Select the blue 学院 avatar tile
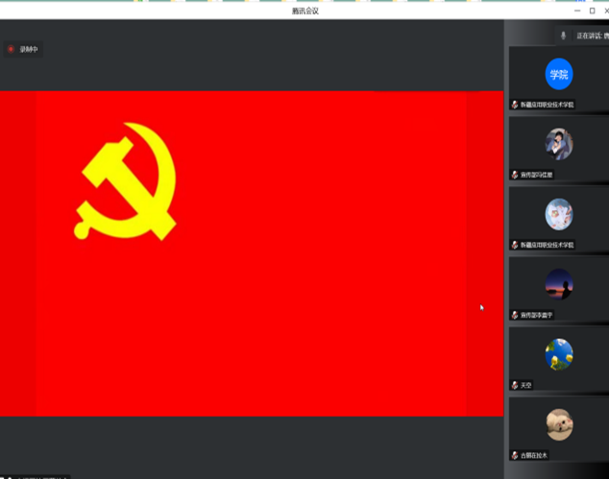 559,74
